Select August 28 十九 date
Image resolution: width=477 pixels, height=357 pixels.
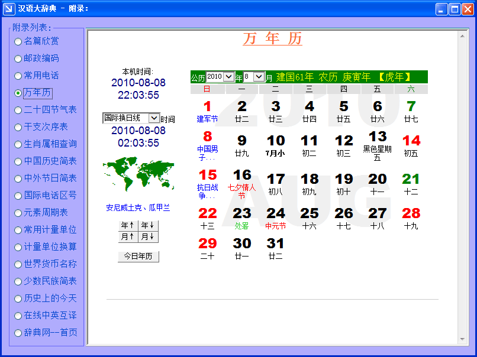(x=411, y=219)
